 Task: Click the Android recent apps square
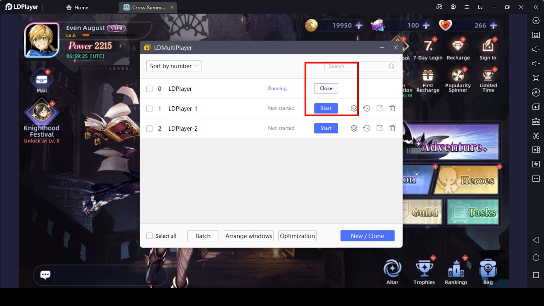[x=536, y=275]
